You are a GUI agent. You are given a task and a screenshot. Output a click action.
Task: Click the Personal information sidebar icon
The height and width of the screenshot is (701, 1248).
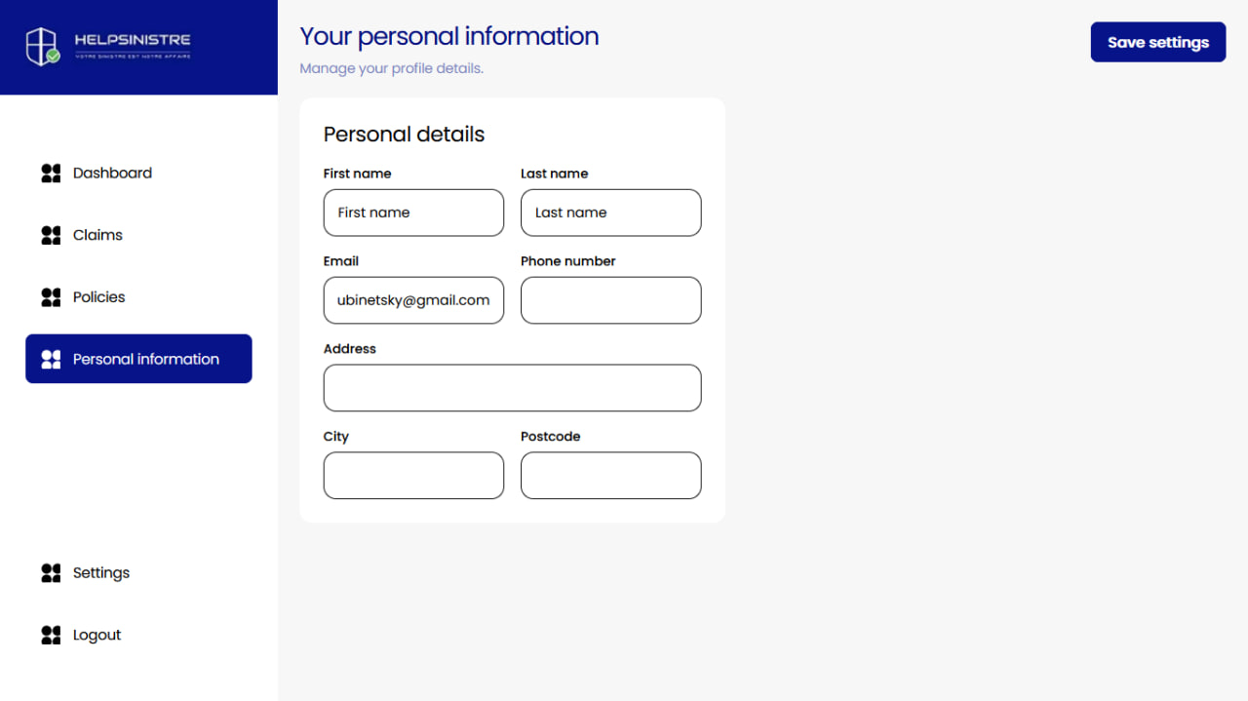(51, 359)
